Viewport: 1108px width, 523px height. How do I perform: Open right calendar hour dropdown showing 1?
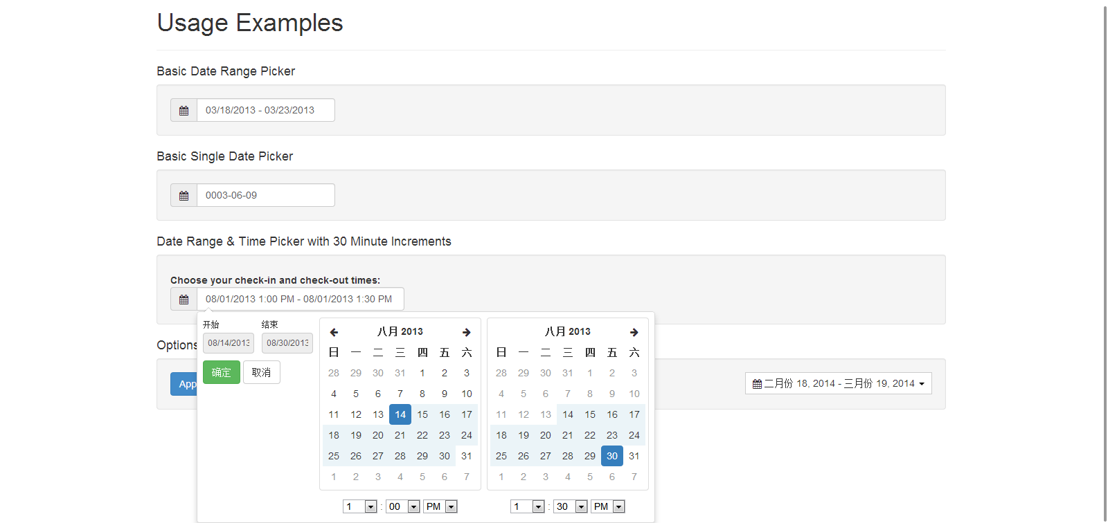528,506
